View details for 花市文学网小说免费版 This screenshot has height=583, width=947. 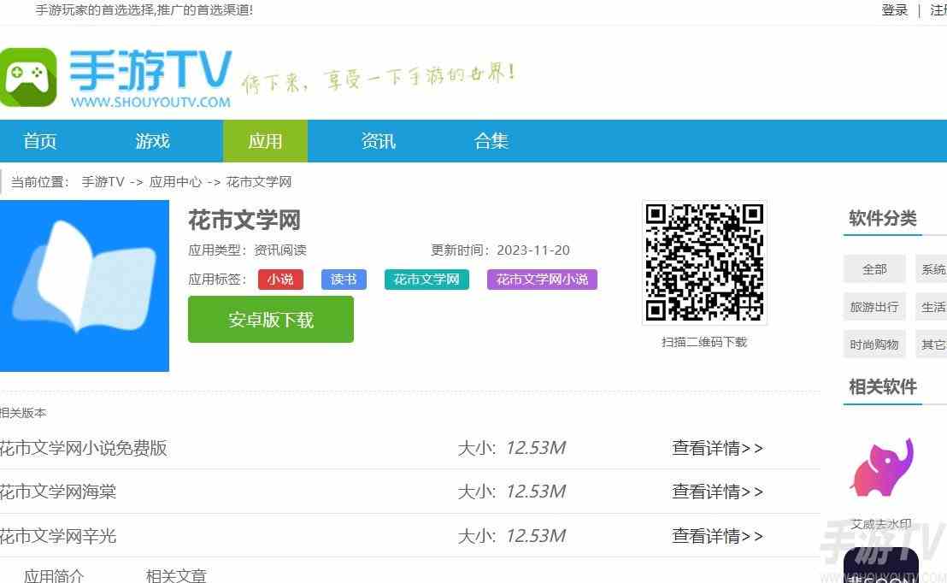point(717,448)
